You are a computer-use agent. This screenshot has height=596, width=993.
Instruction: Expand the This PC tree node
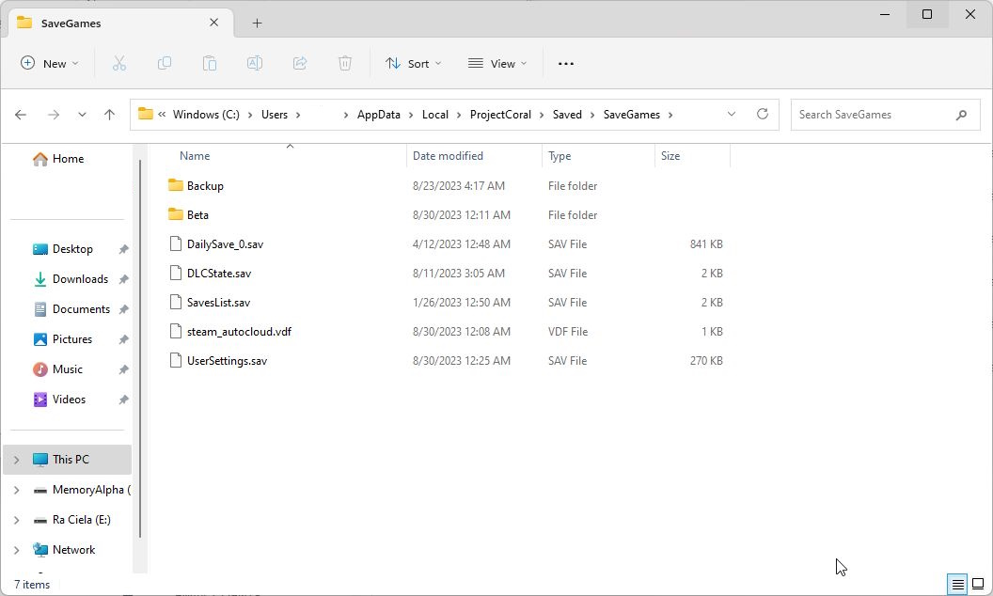pos(16,460)
